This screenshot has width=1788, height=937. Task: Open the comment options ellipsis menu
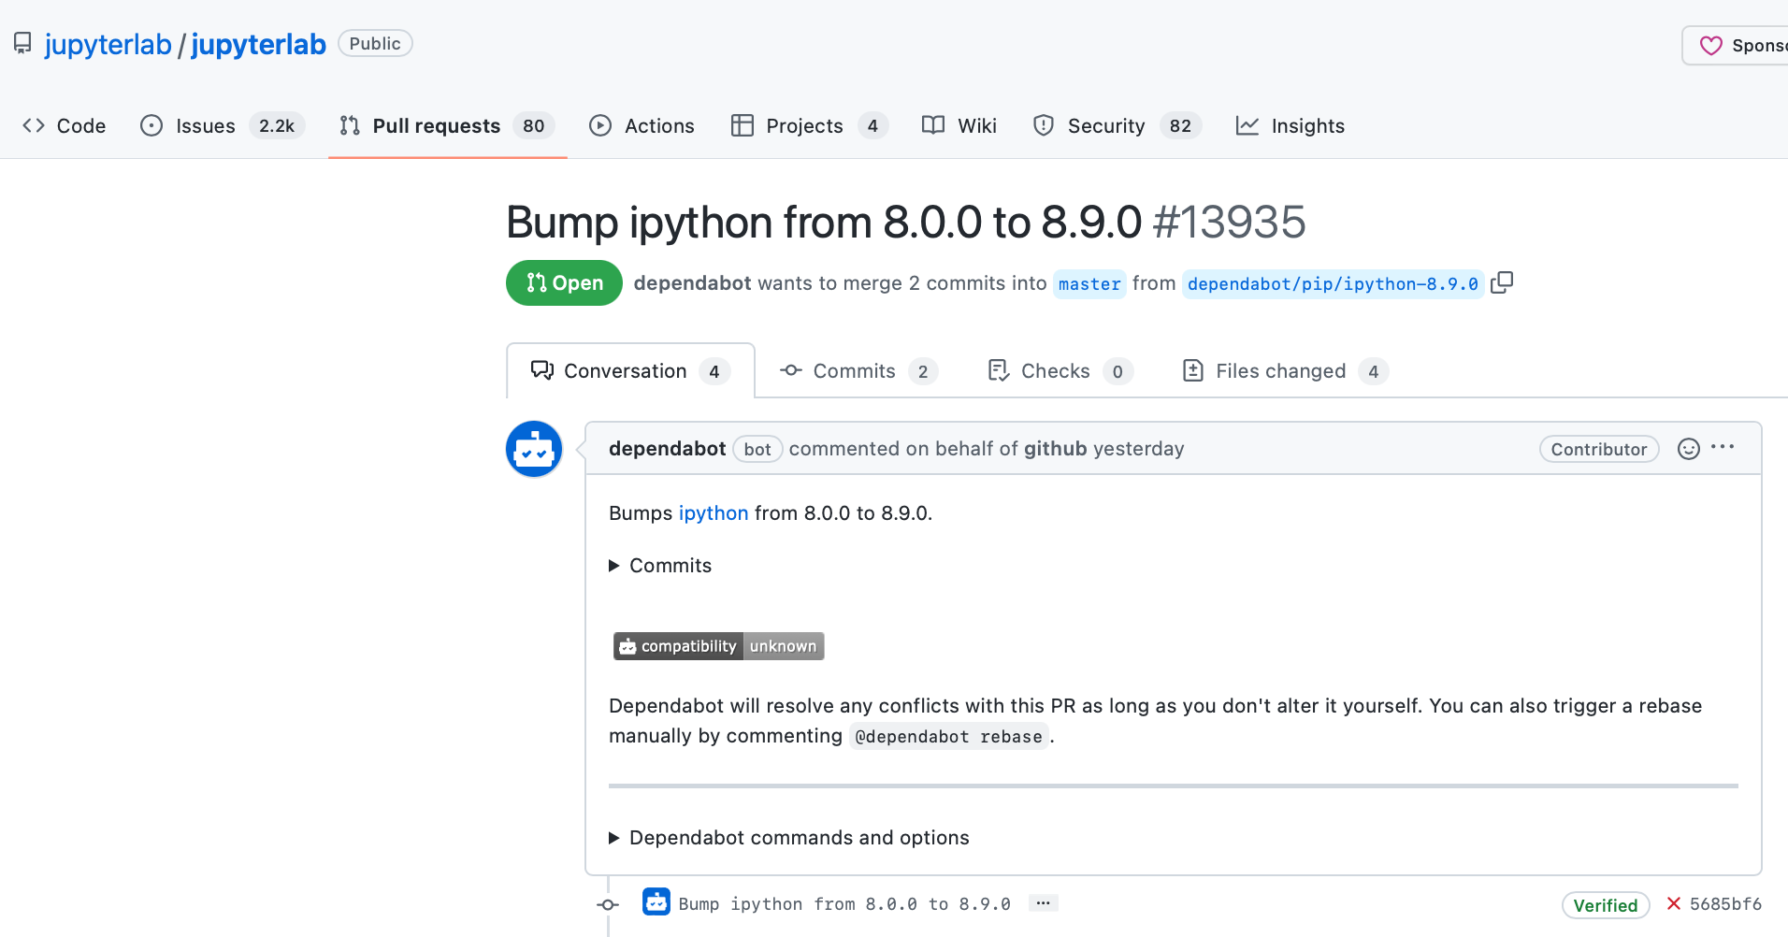coord(1723,447)
